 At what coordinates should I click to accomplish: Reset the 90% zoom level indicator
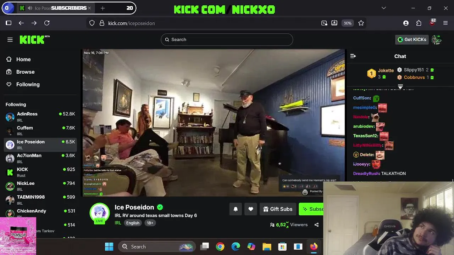(348, 23)
